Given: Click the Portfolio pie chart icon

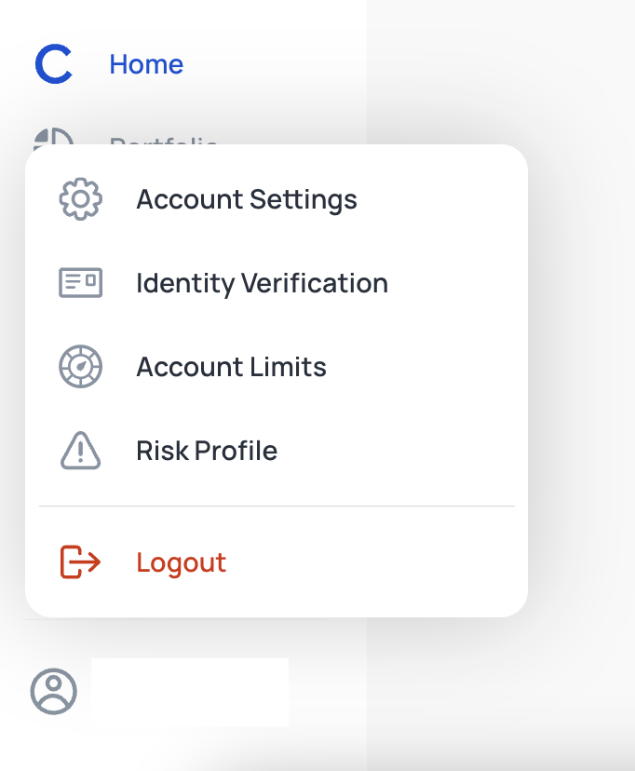Looking at the screenshot, I should pyautogui.click(x=54, y=136).
